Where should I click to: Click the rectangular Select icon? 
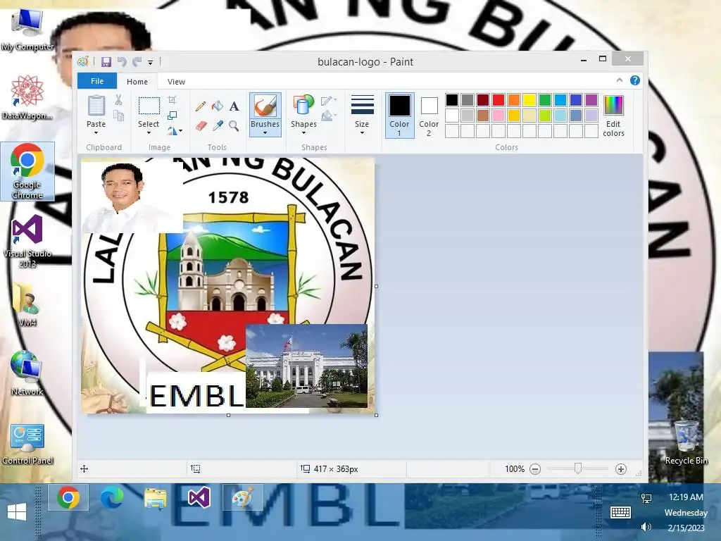149,106
